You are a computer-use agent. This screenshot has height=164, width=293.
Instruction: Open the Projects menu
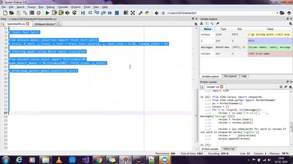tap(76, 7)
